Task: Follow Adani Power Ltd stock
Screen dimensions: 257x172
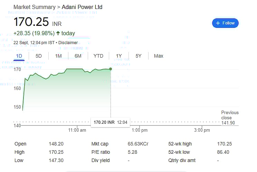Action: [x=225, y=23]
